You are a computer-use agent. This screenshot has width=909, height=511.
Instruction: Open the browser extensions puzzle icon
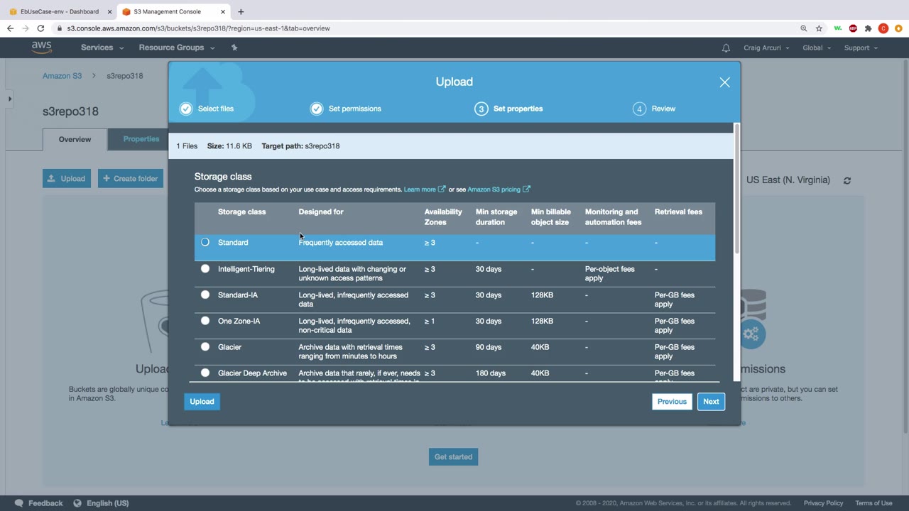(x=868, y=28)
